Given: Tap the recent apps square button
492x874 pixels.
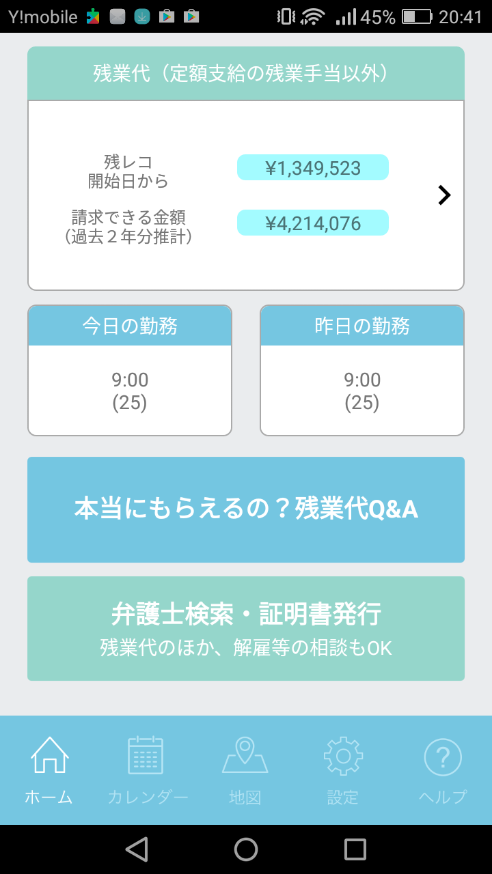Looking at the screenshot, I should tap(355, 849).
